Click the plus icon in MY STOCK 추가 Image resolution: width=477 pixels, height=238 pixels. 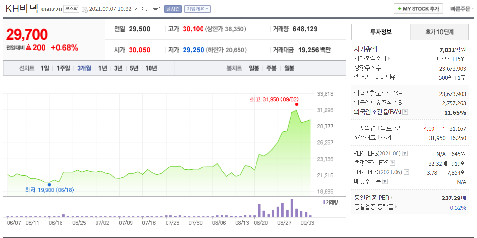coord(399,9)
